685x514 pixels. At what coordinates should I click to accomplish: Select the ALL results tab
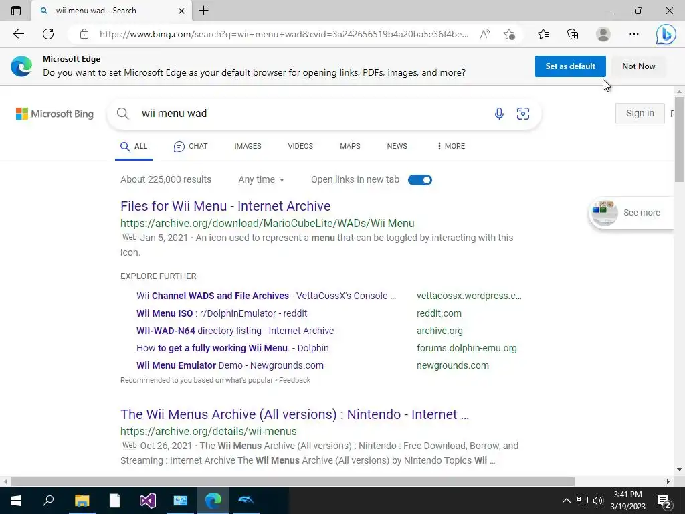tap(134, 147)
